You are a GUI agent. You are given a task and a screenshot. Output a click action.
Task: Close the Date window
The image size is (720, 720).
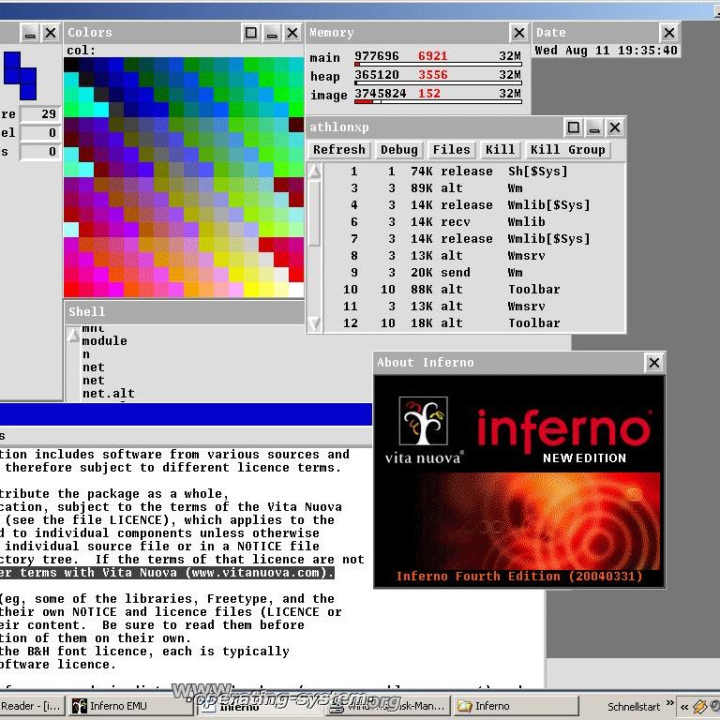669,33
